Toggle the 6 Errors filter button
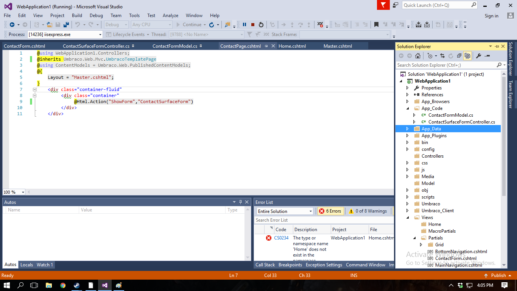The height and width of the screenshot is (291, 517). tap(330, 211)
